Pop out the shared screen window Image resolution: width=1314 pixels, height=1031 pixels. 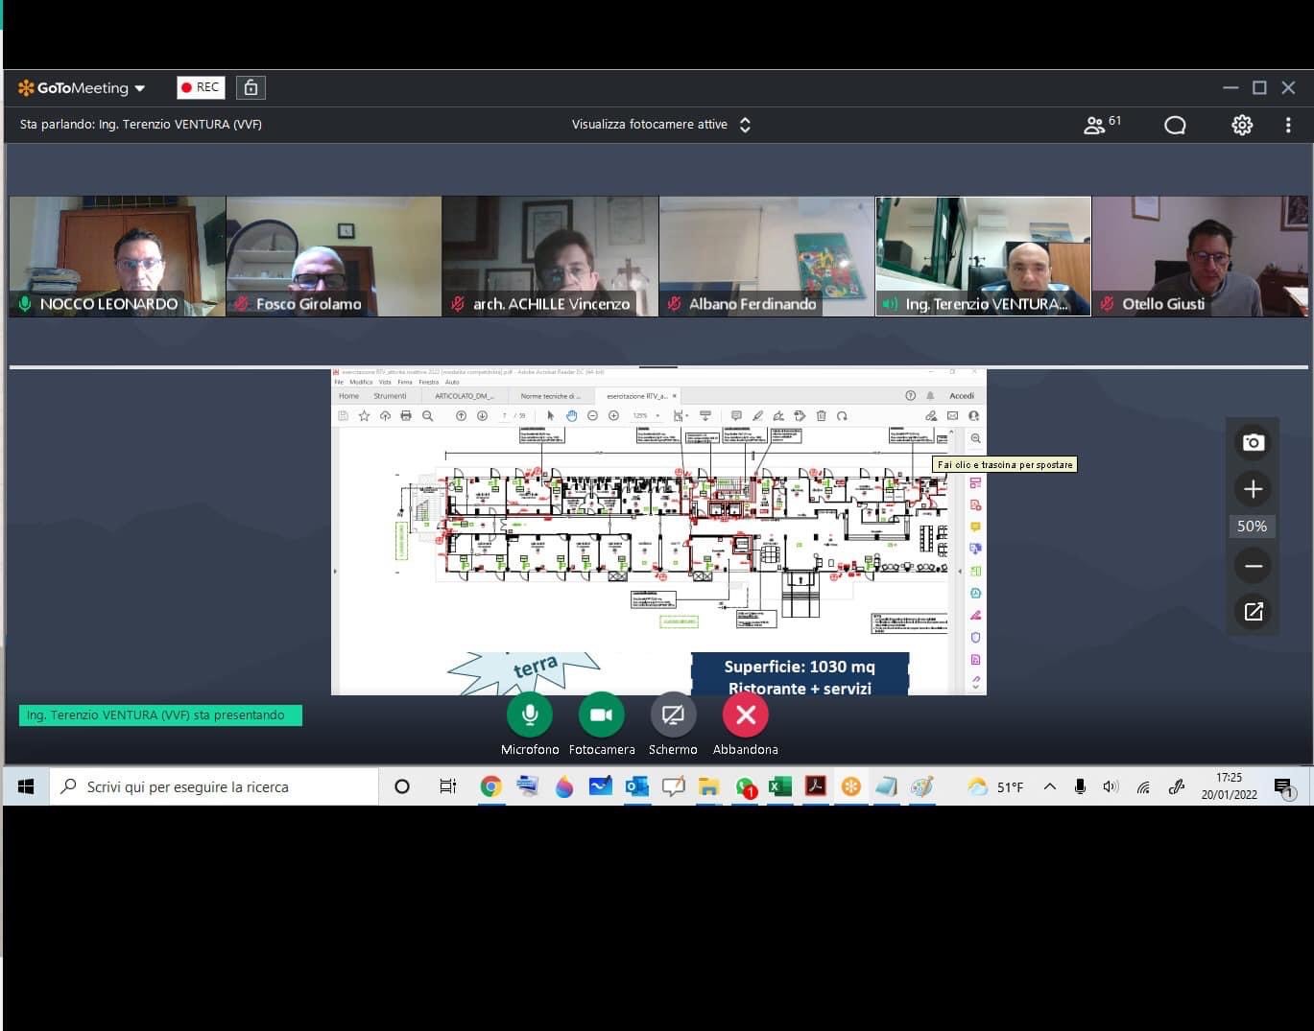pos(1253,612)
